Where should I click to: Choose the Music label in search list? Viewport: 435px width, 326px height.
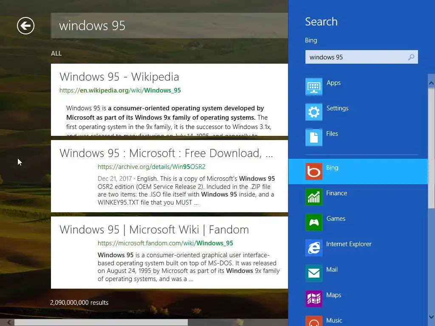point(334,320)
